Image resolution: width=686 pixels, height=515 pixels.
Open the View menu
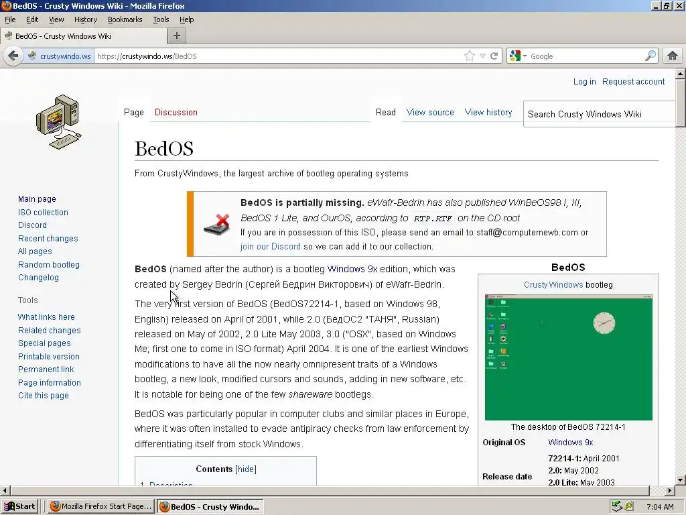(x=56, y=19)
